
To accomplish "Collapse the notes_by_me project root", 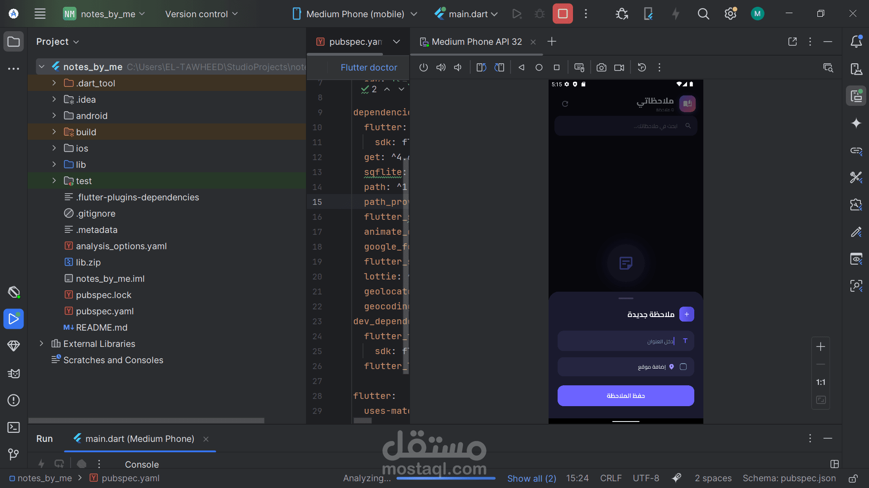I will (41, 66).
